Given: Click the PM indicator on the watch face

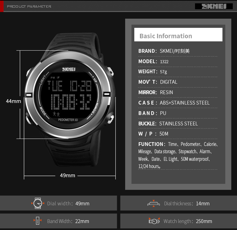Looking at the screenshot, I should (53, 78).
